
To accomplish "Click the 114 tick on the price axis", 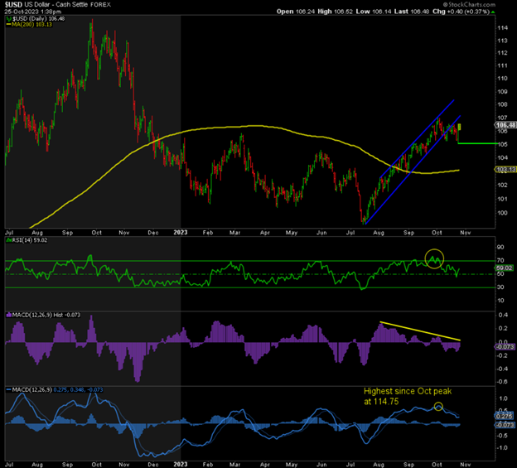I will (503, 28).
